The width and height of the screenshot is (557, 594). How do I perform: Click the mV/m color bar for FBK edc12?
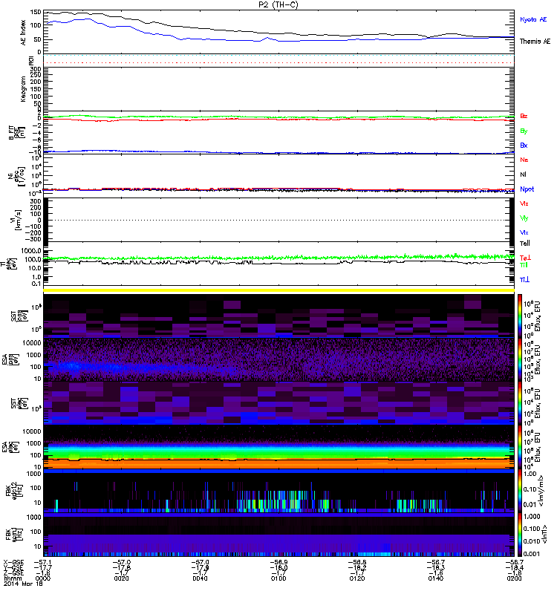521,491
